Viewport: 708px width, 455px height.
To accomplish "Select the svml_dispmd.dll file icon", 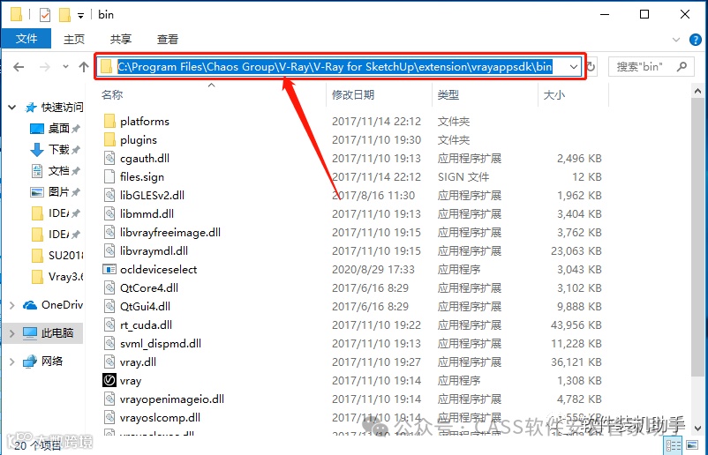I will point(109,343).
